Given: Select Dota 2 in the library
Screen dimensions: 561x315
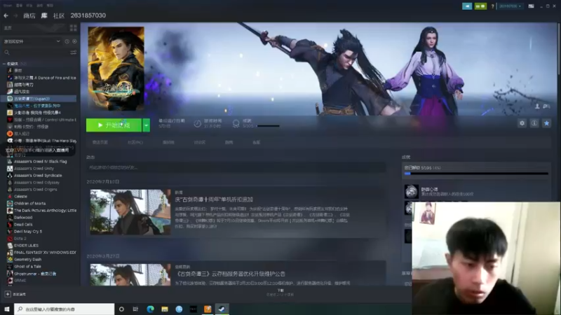Looking at the screenshot, I should point(20,239).
